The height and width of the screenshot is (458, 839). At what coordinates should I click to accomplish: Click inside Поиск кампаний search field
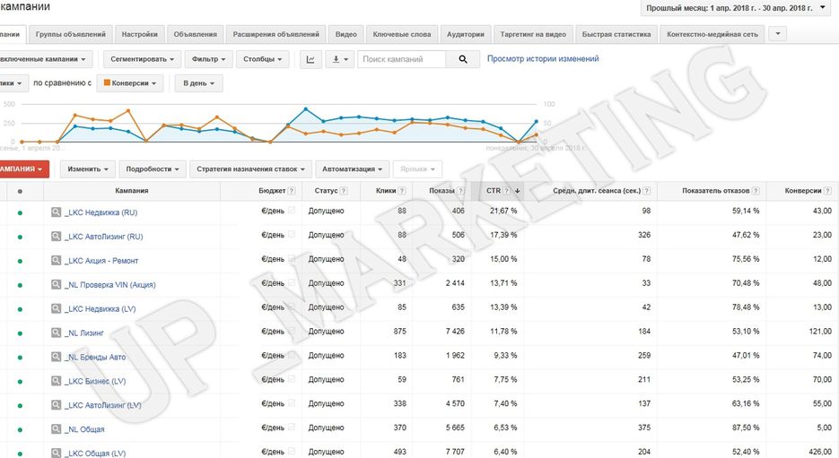point(401,59)
